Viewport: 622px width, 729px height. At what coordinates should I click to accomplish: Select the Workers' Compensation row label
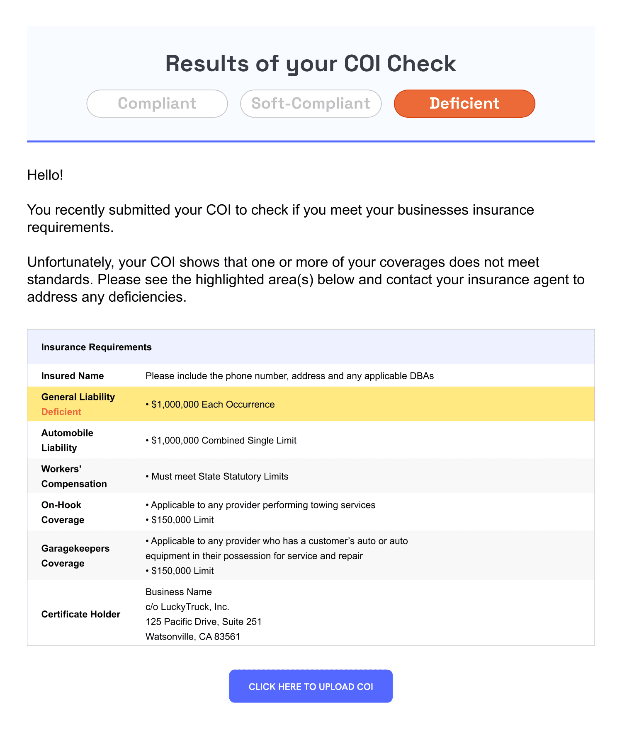[x=74, y=477]
